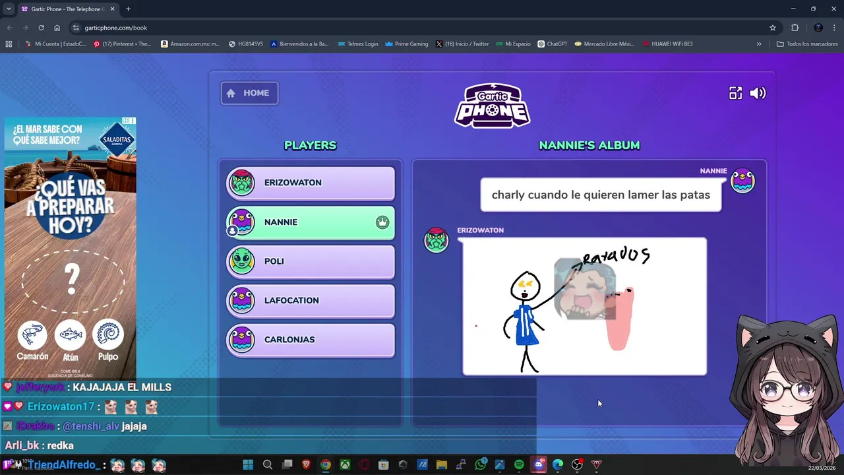This screenshot has height=475, width=844.
Task: Open Xbox app from the taskbar
Action: [345, 464]
